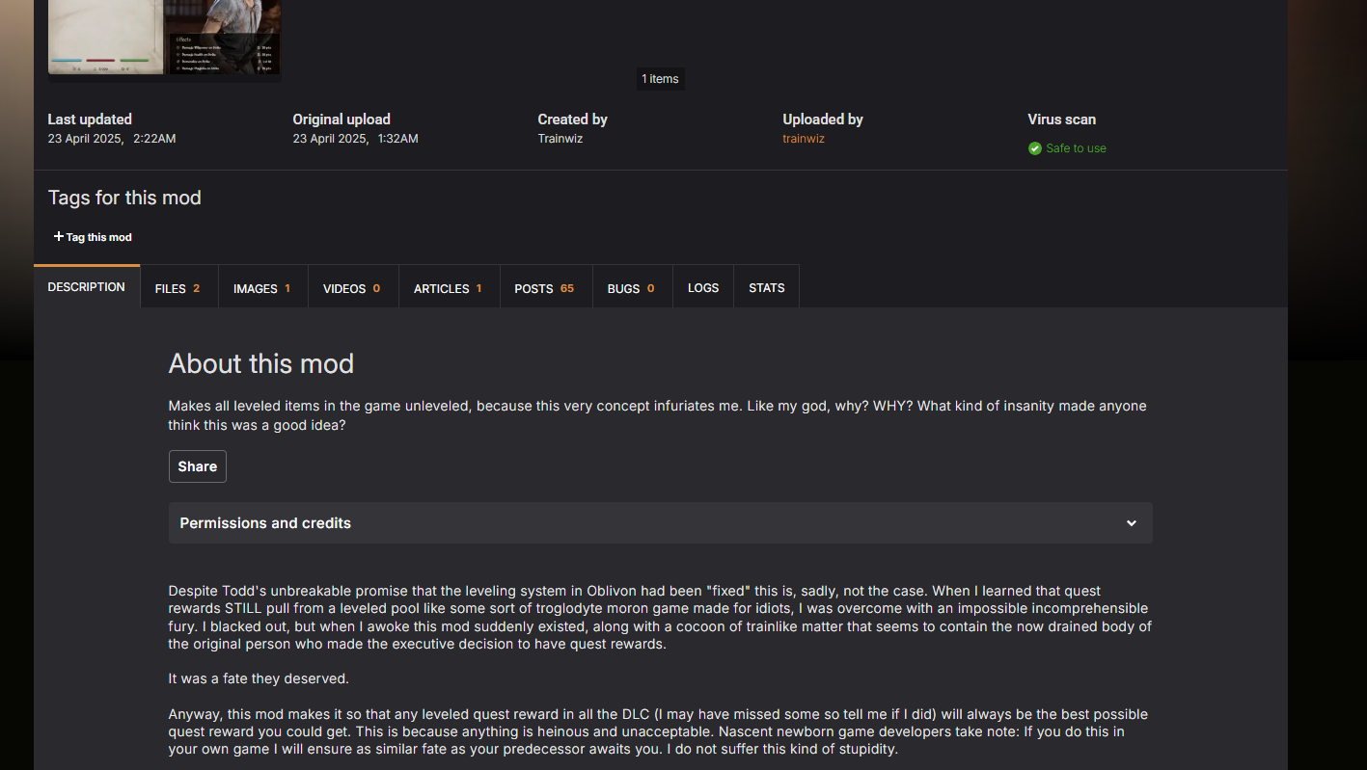The width and height of the screenshot is (1367, 770).
Task: Show the Stats tab
Action: [x=767, y=288]
